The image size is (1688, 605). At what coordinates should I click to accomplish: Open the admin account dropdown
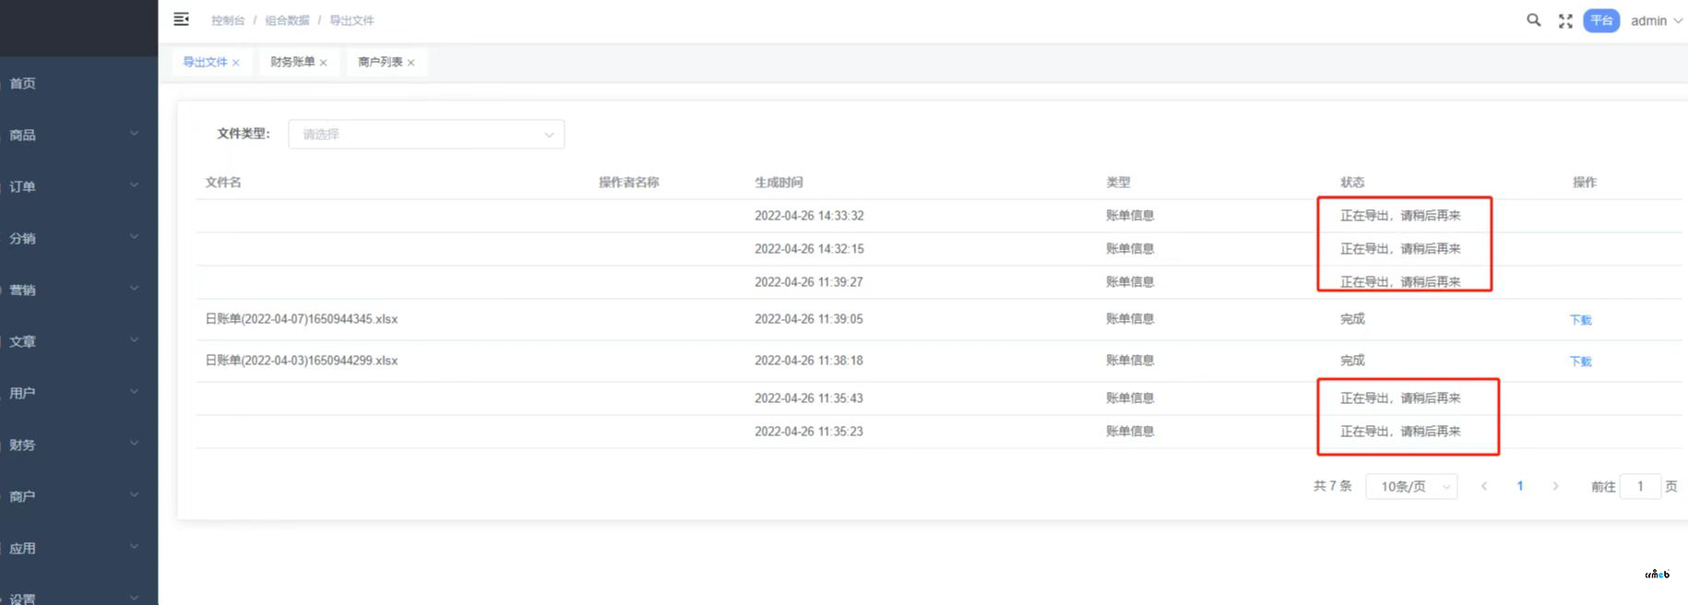(1657, 20)
